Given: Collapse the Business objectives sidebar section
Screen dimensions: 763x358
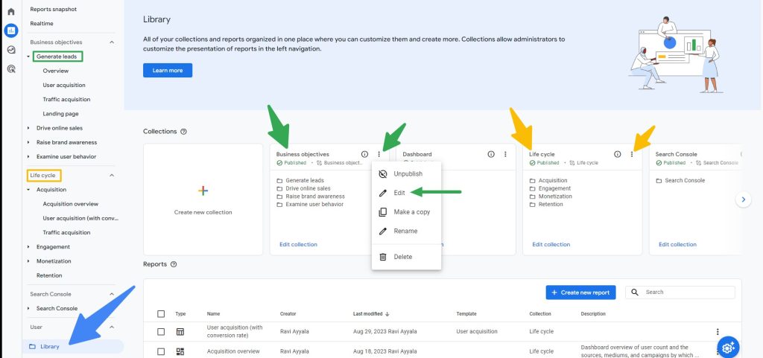Looking at the screenshot, I should pos(112,42).
